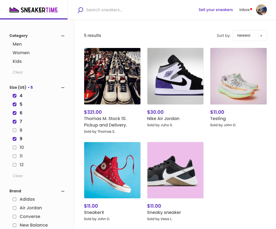This screenshot has height=229, width=276.
Task: Click the SneakerTime shoe logo icon
Action: click(14, 10)
